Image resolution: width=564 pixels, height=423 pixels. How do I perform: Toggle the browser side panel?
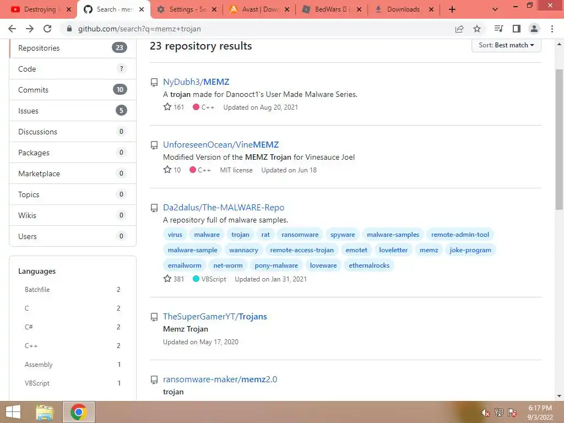517,29
